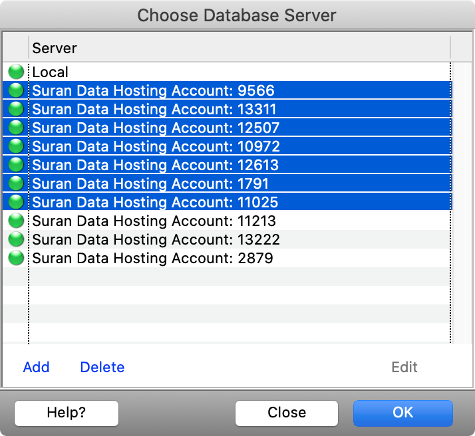This screenshot has width=475, height=436.
Task: Choose Suran Data Hosting Account: 11025
Action: (x=155, y=202)
